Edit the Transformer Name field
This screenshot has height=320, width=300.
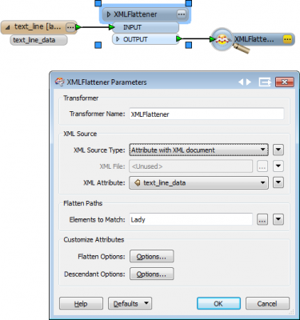(206, 114)
